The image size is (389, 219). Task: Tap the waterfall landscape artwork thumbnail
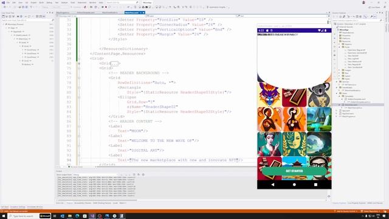[x=319, y=119]
